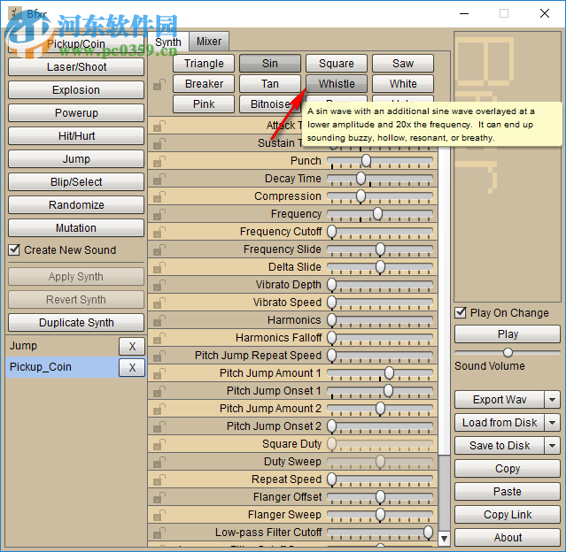Open Load from Disk dropdown arrow
Screen dimensions: 566x552
click(552, 423)
